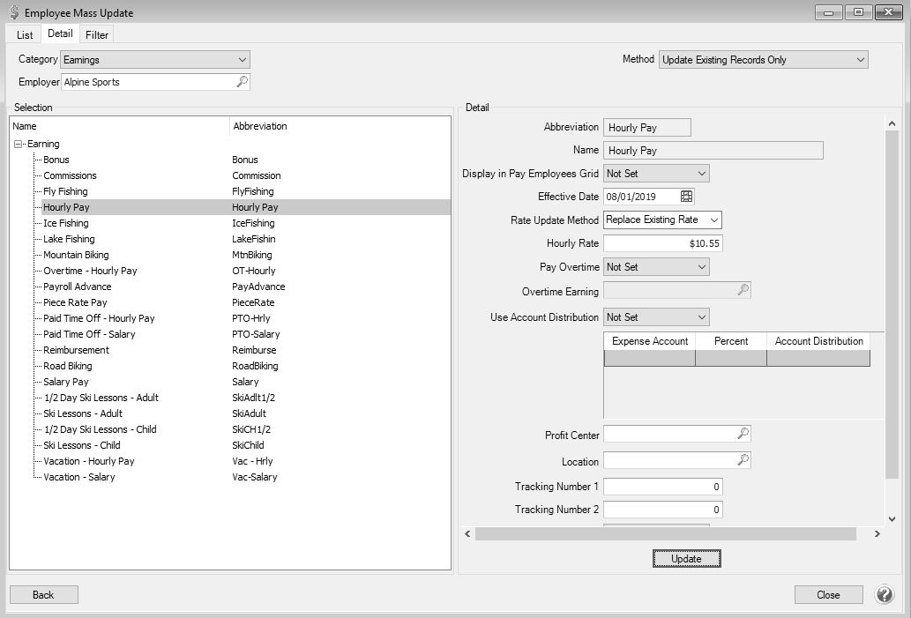Viewport: 911px width, 618px height.
Task: Click the Overtime Earning lookup magnifier
Action: click(x=743, y=290)
